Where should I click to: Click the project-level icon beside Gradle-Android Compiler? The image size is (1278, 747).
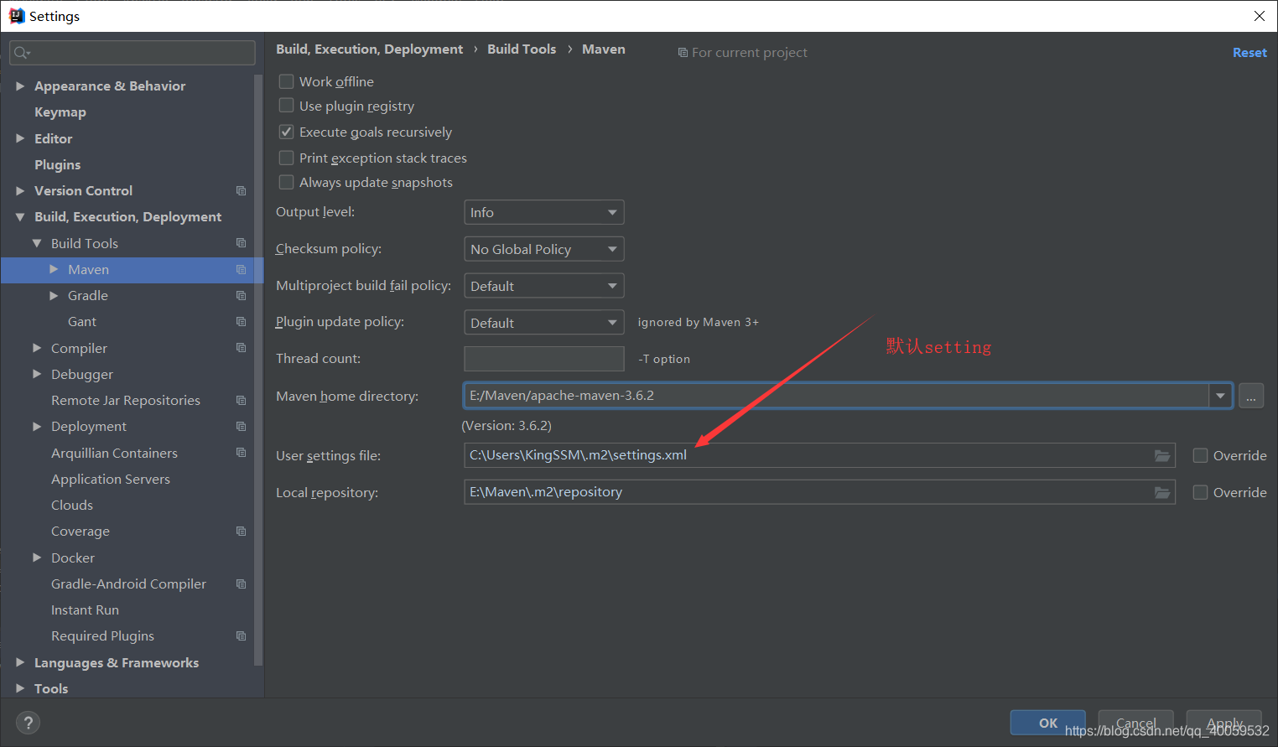pos(241,584)
